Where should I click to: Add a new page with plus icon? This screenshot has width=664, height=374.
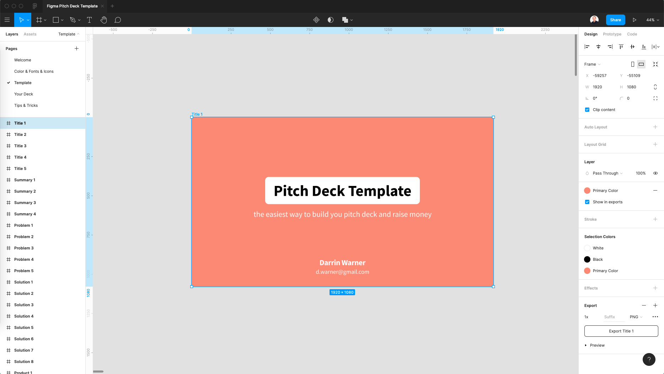(76, 49)
